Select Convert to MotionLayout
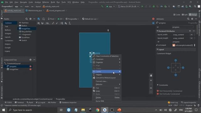 [107, 78]
